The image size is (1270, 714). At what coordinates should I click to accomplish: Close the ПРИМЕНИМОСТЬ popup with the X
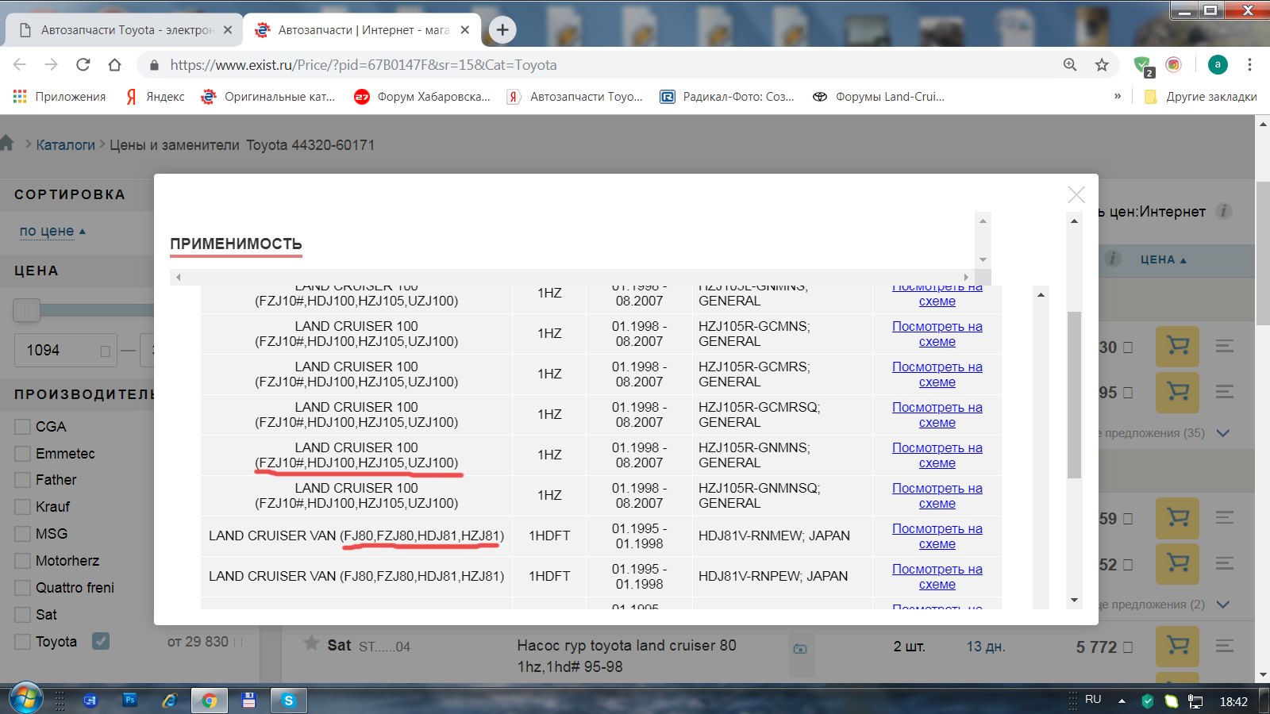pos(1076,194)
